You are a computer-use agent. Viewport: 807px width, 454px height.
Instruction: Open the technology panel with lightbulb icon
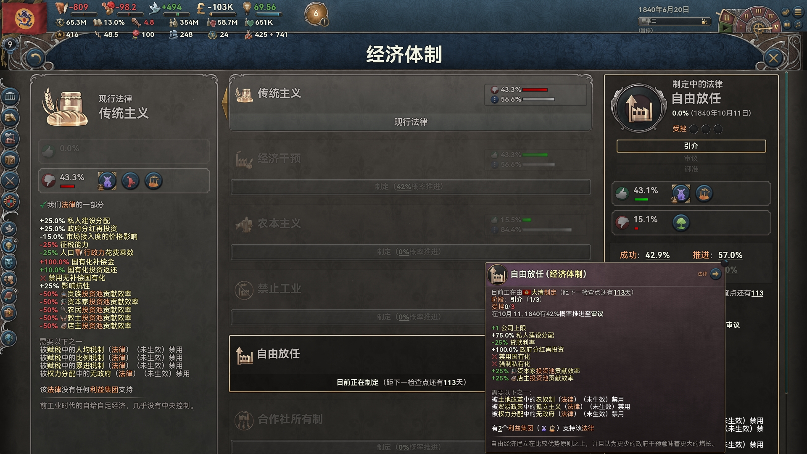9,245
